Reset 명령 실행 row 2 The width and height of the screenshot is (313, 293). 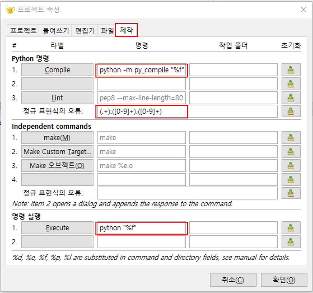click(291, 242)
